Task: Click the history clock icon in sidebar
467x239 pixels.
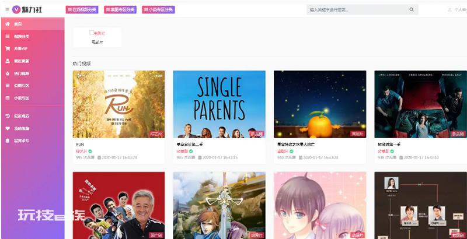Action: (8, 116)
